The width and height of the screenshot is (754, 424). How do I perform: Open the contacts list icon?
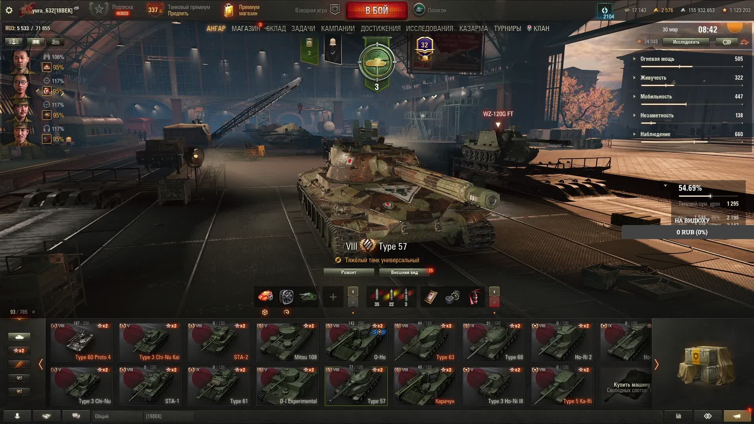[17, 416]
